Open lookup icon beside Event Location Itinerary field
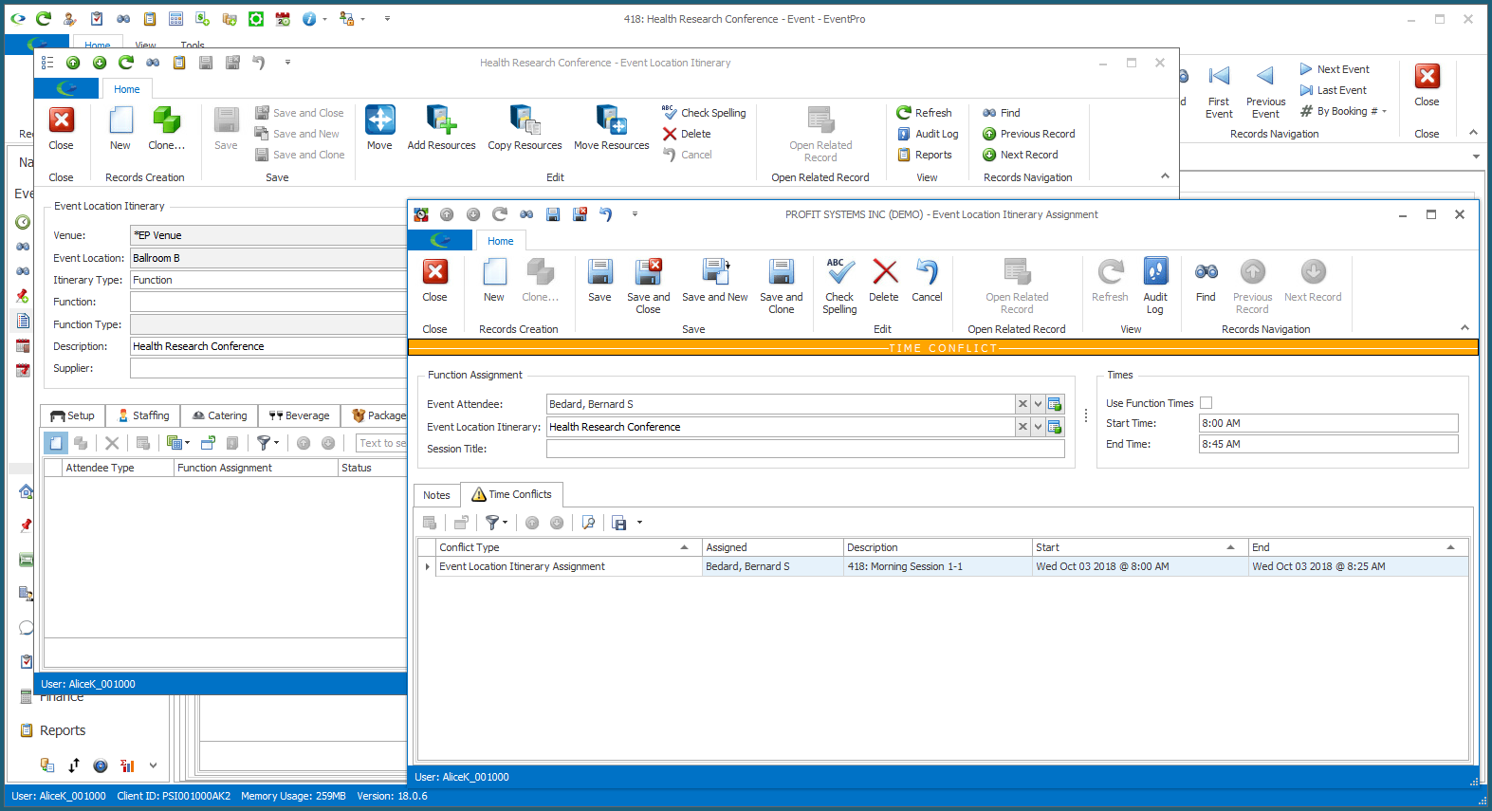1492x811 pixels. click(1055, 427)
